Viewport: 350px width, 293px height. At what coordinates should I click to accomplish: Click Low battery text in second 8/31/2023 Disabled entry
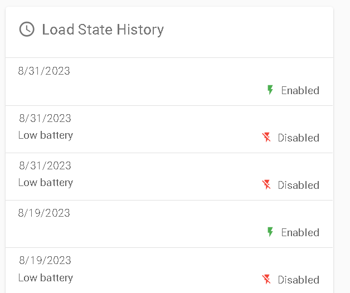pyautogui.click(x=46, y=183)
